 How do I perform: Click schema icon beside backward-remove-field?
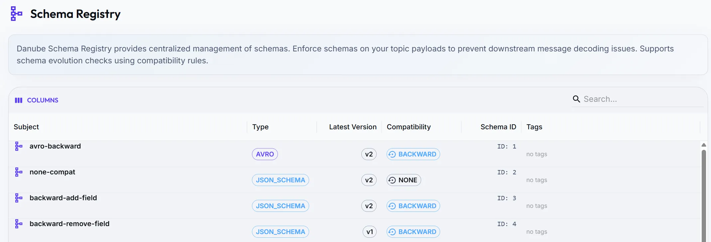coord(19,224)
